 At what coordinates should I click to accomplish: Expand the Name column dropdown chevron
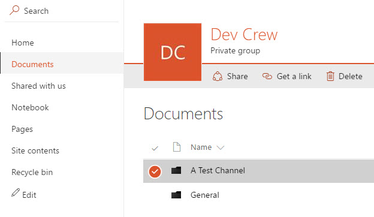[221, 148]
